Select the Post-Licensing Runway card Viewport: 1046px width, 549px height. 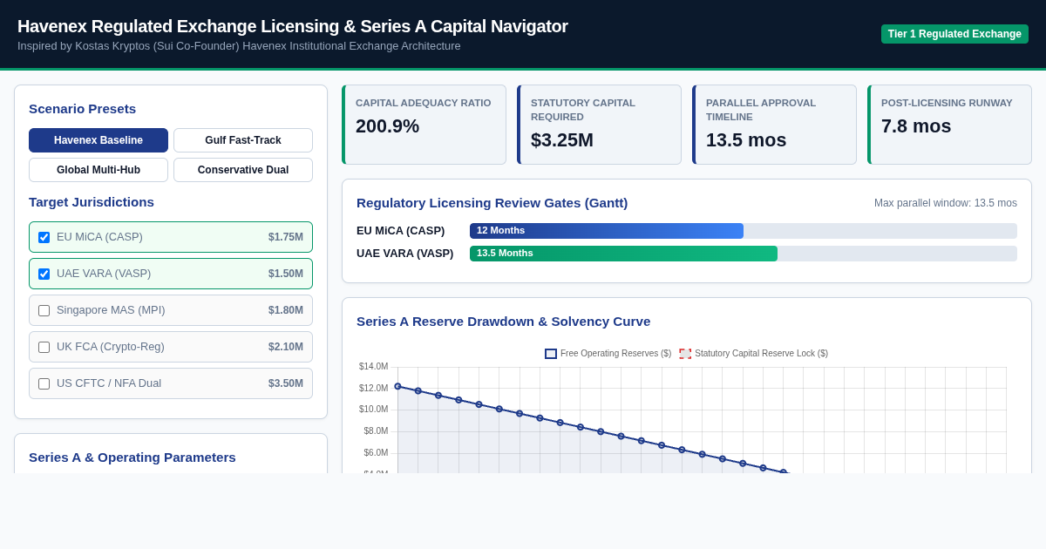coord(949,125)
